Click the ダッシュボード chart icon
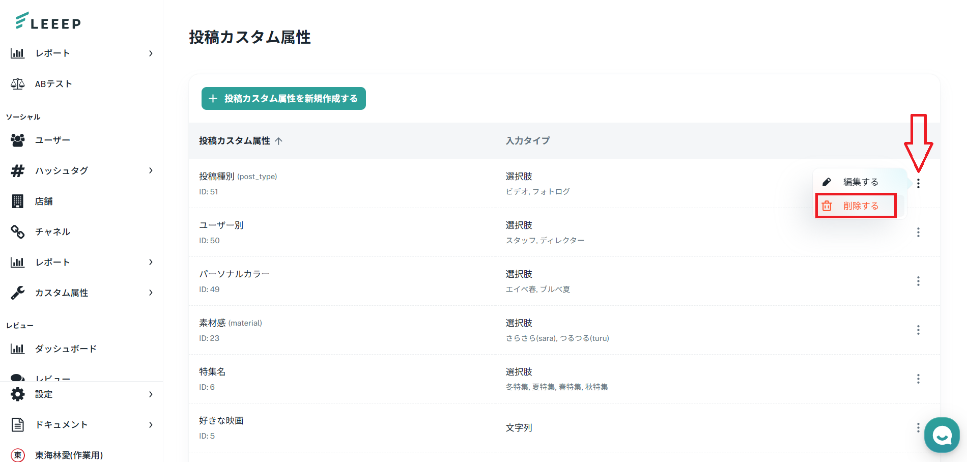 (x=18, y=349)
